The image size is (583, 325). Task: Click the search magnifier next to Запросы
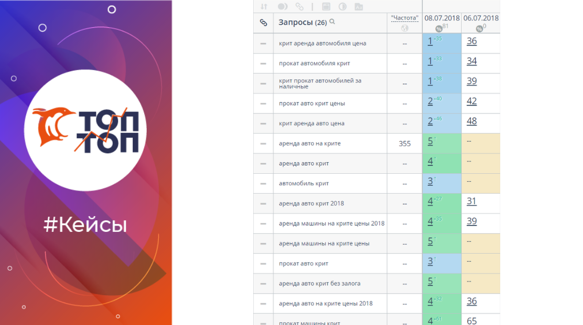tap(332, 22)
